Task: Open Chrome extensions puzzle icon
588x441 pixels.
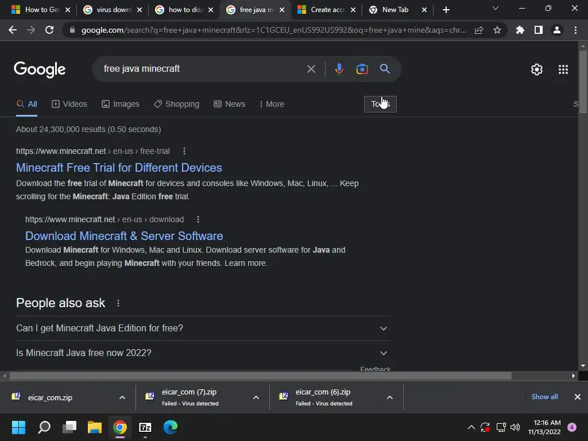Action: click(520, 30)
